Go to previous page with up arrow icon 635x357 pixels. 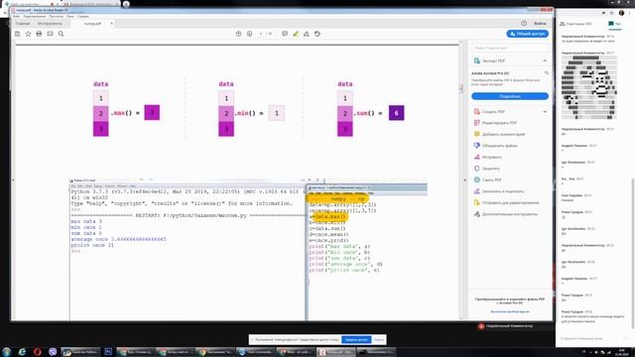[238, 34]
